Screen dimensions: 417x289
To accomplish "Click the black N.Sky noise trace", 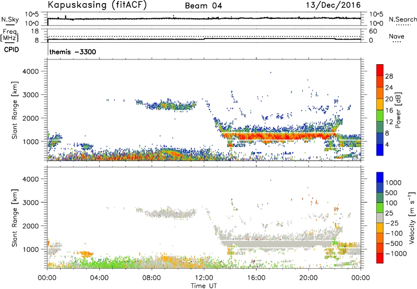I will click(204, 19).
